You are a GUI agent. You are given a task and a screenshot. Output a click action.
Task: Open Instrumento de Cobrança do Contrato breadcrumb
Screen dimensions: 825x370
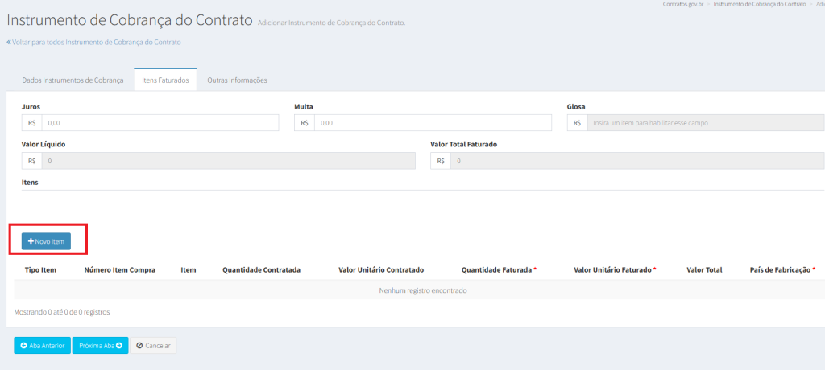pyautogui.click(x=759, y=5)
